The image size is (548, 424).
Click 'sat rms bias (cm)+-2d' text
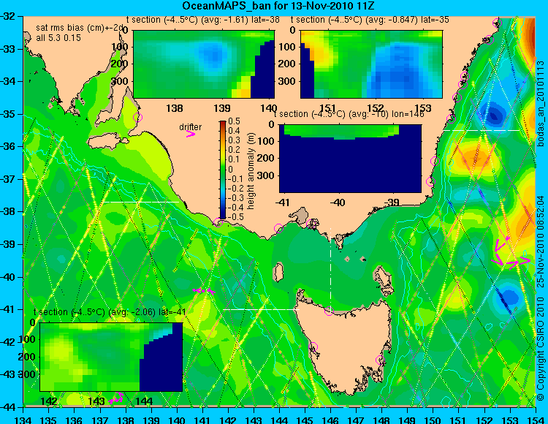point(80,28)
